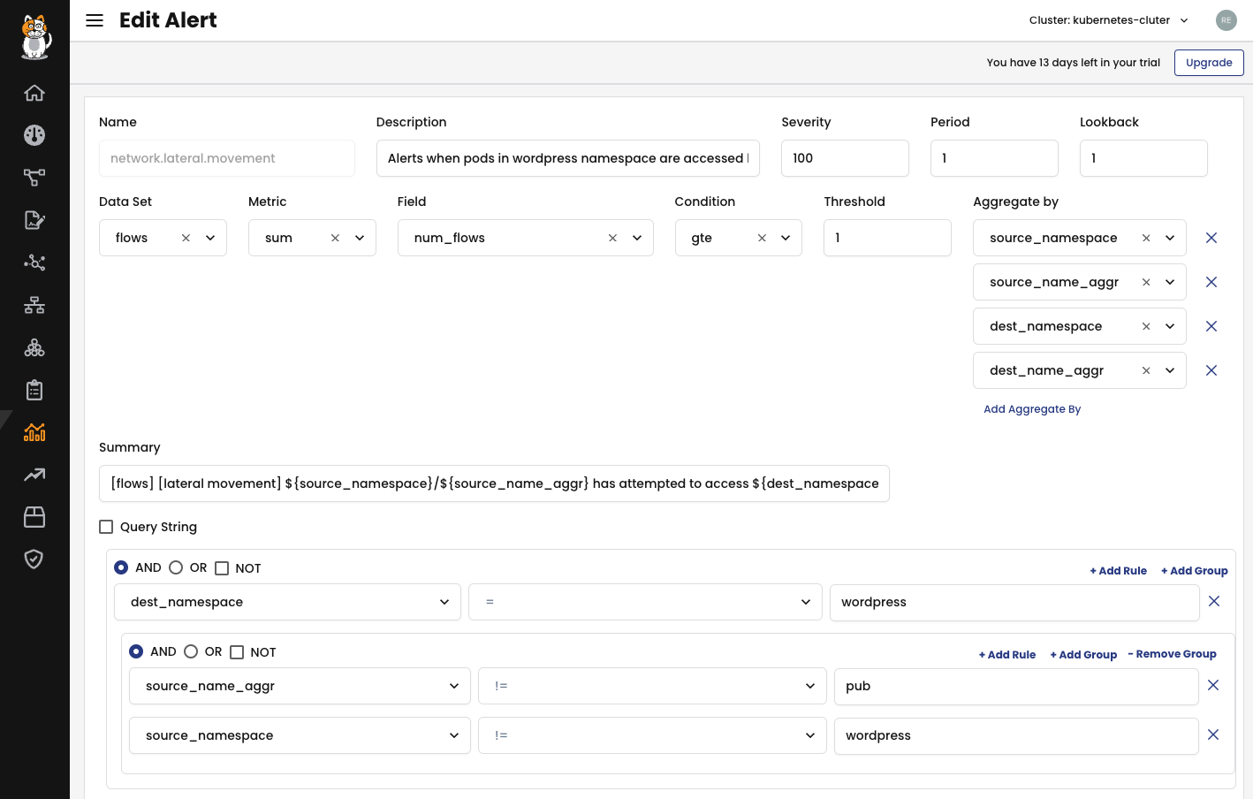Select AND in the inner rule group
Image resolution: width=1253 pixels, height=799 pixels.
(136, 651)
